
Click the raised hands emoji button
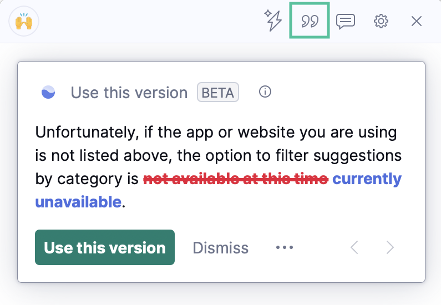(24, 22)
